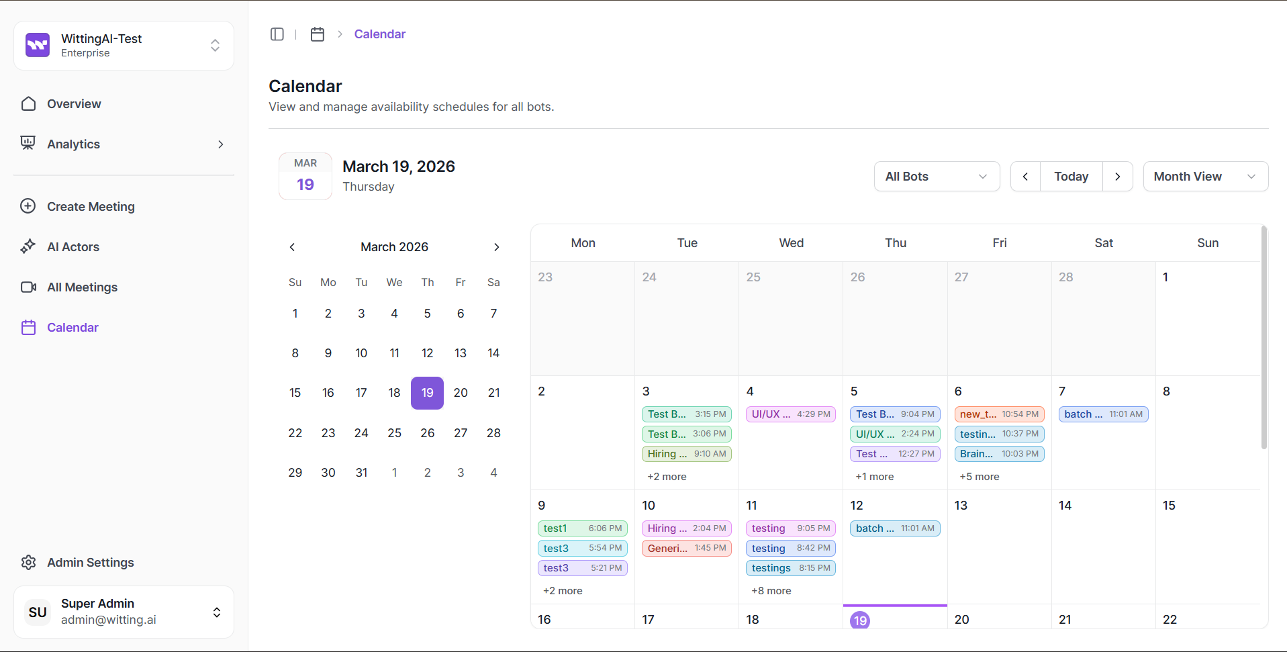Go to previous period in the main calendar
Screen dimensions: 1287x652
click(1025, 177)
